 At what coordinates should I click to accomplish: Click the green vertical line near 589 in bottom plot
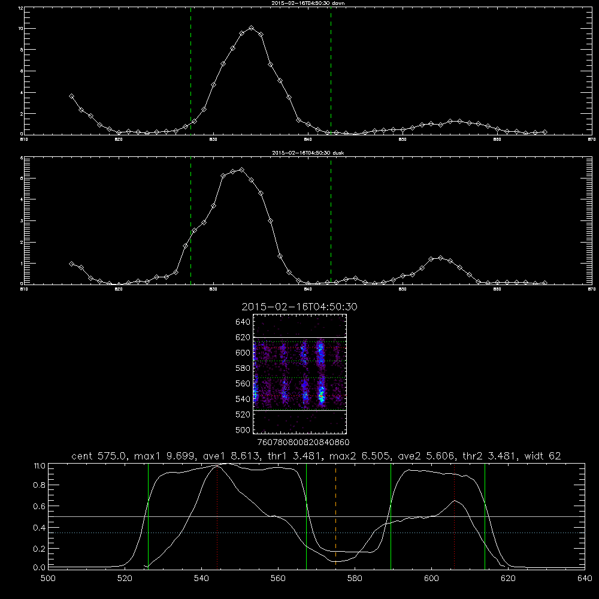[x=391, y=516]
